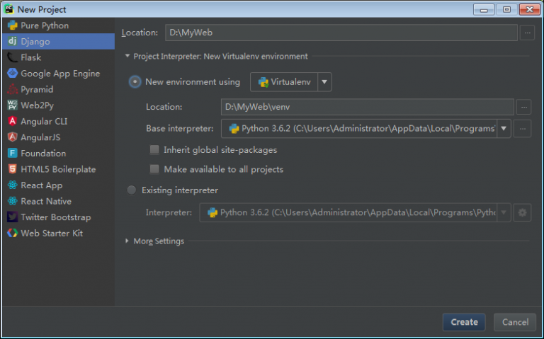
Task: Open the Base interpreter dropdown arrow
Action: point(504,128)
